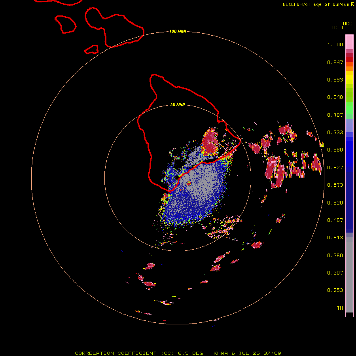This screenshot has width=356, height=356.
Task: Click the Correlation Coefficient KHWA footer caption
Action: 178,353
